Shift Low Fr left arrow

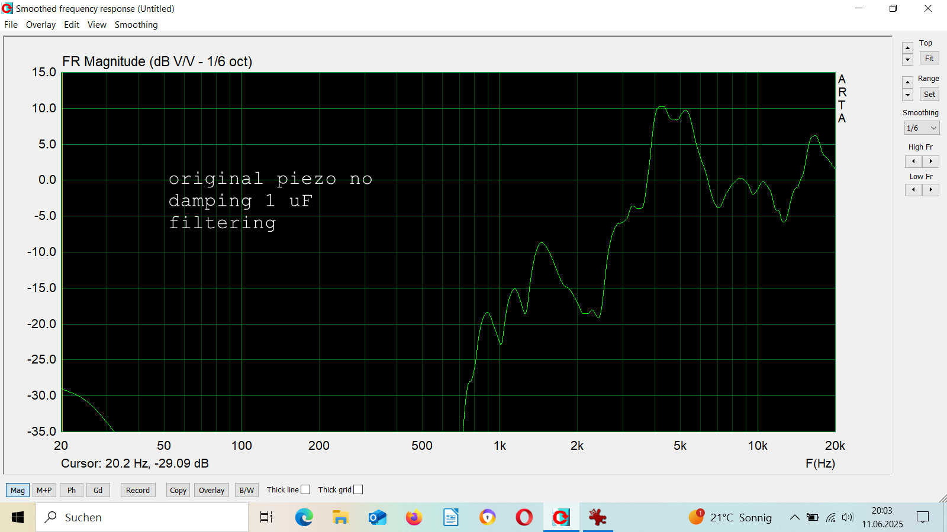click(913, 190)
